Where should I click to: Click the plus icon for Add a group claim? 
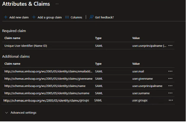(x=34, y=17)
